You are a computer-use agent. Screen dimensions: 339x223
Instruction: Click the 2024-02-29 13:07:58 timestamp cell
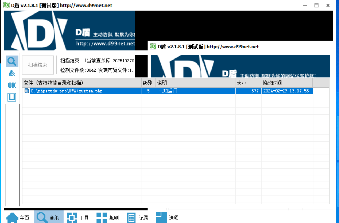click(287, 91)
